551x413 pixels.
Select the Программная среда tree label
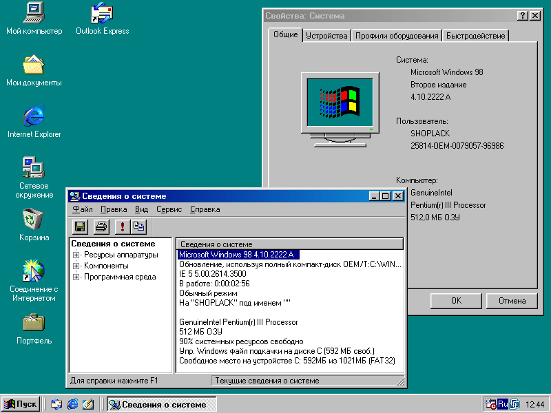[120, 277]
